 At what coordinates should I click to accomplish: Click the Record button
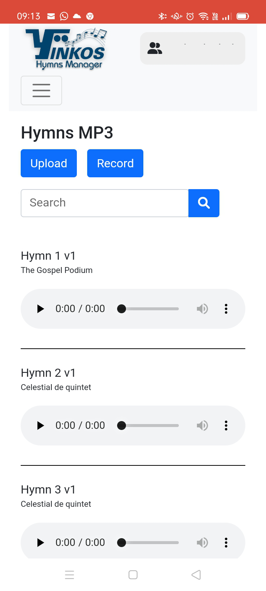[115, 163]
